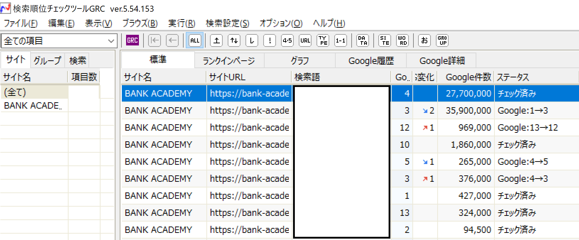Open the ヘルプ(H) menu
Screen dimensions: 579x240
click(329, 23)
